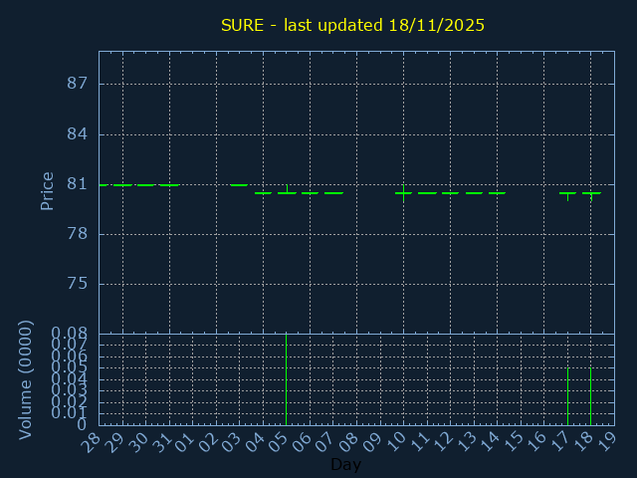Click the day 19 x-axis tick label
The width and height of the screenshot is (637, 478).
(x=606, y=443)
